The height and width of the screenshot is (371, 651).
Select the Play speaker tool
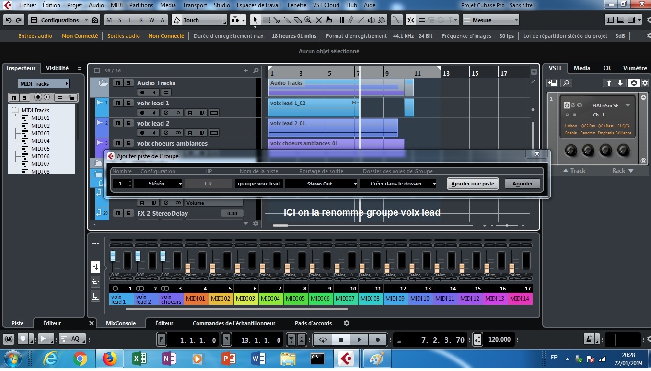pyautogui.click(x=372, y=20)
